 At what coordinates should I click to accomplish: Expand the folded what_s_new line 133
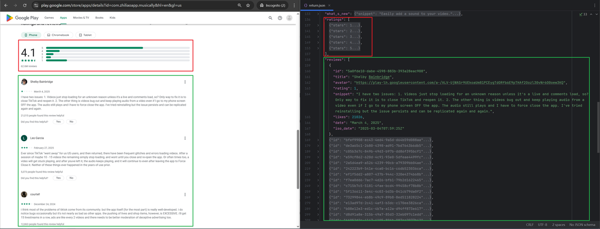coord(318,14)
